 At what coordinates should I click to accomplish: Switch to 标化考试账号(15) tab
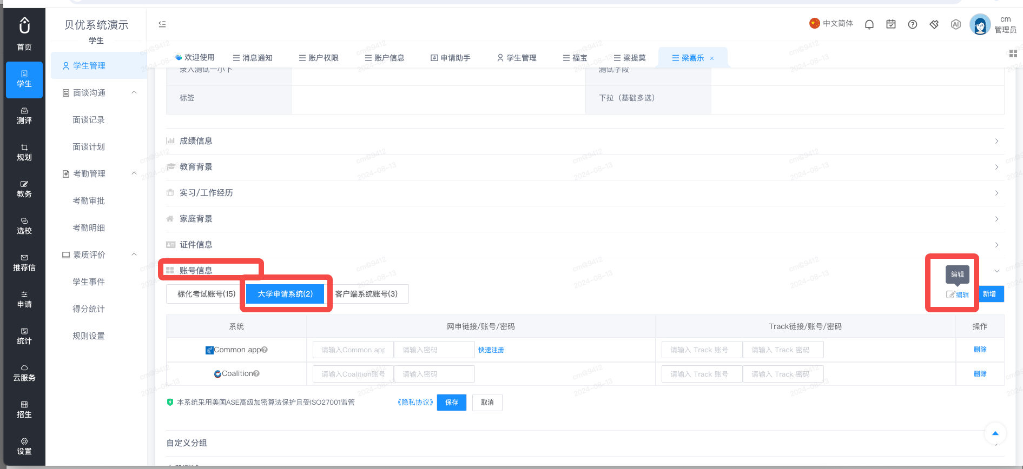coord(206,294)
